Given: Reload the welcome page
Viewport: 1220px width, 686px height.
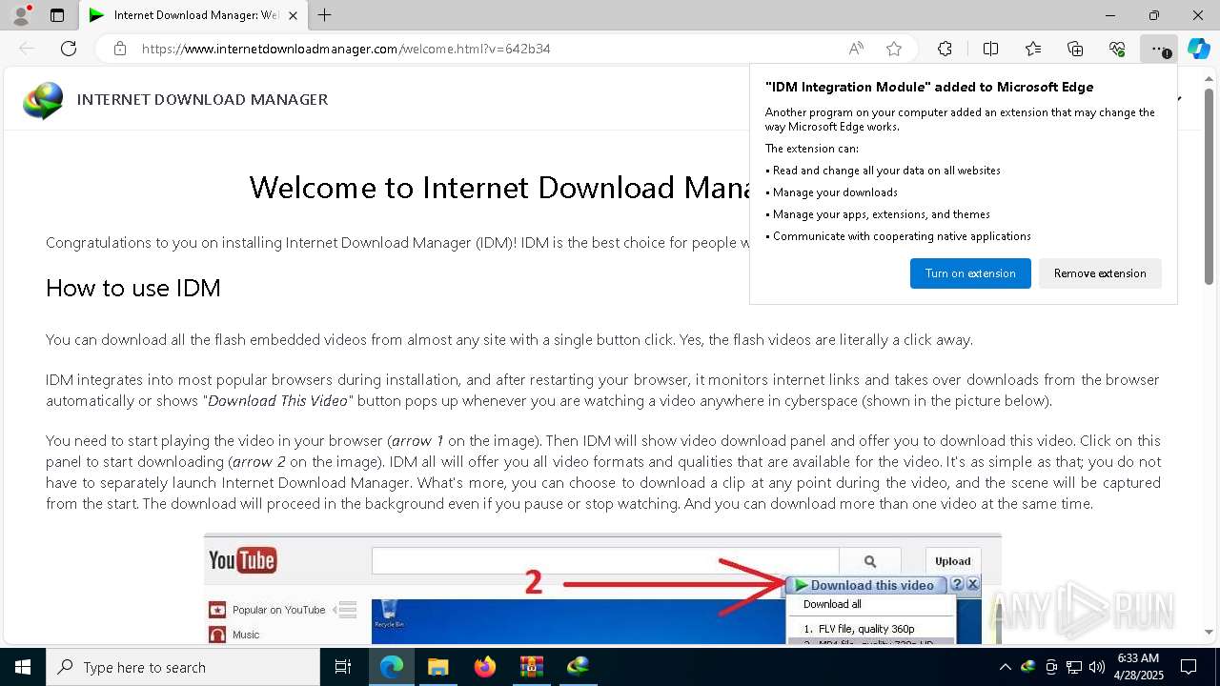Looking at the screenshot, I should [69, 49].
